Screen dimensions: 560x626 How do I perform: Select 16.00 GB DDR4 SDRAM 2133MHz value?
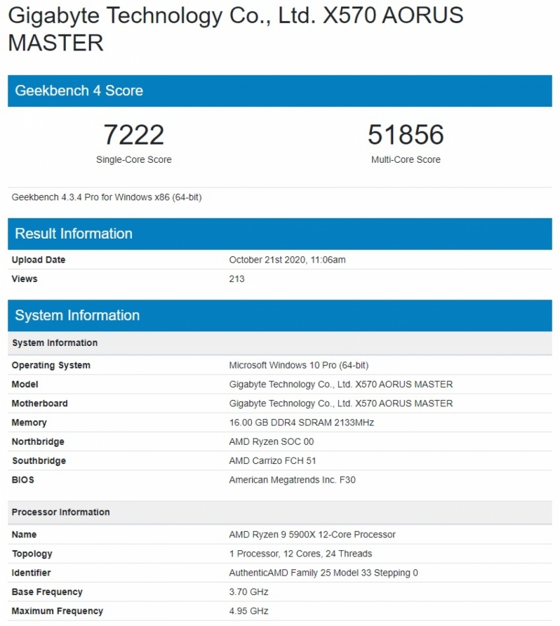tap(301, 422)
